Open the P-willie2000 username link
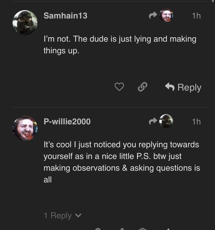 (x=67, y=122)
